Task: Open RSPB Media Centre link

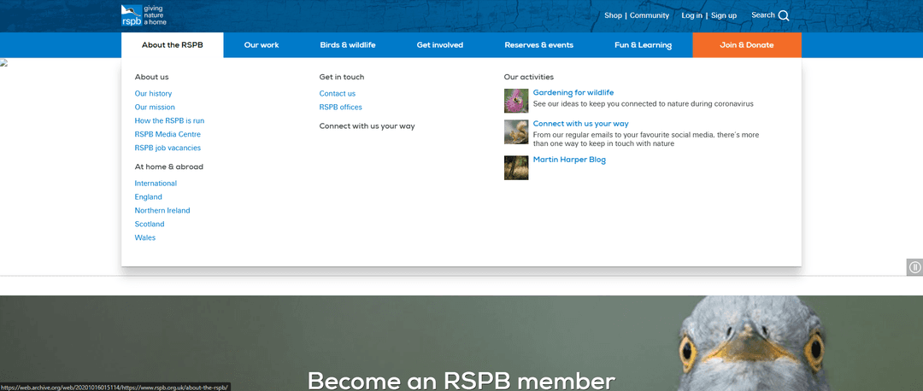Action: point(168,134)
